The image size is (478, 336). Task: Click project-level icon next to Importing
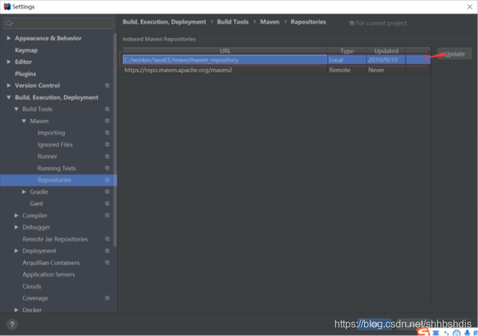tap(107, 133)
